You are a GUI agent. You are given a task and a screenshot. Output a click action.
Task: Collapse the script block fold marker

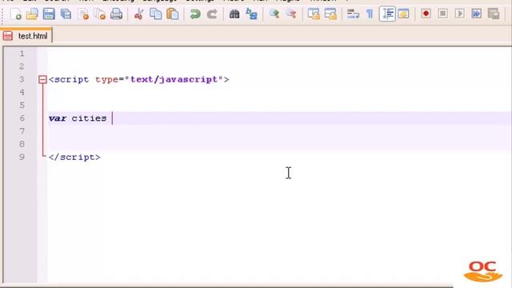coord(42,79)
